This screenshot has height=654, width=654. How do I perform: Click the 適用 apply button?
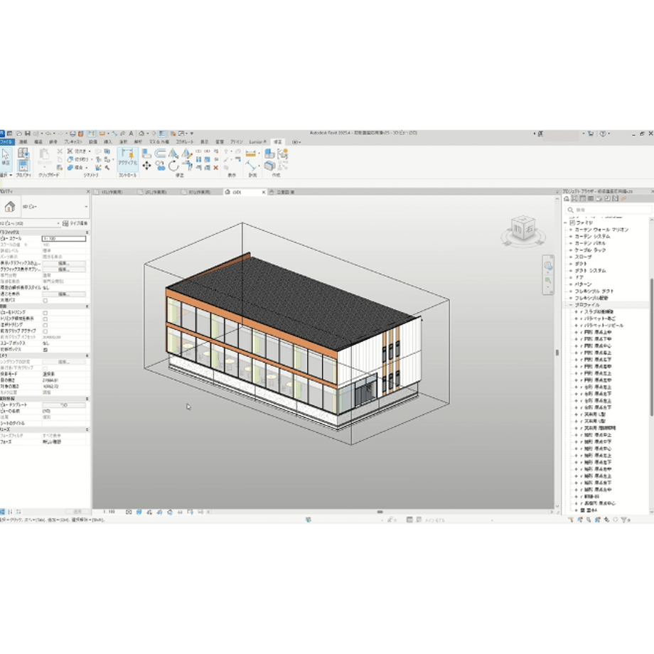coord(77,511)
